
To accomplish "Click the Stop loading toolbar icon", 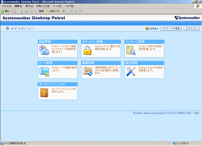I will pos(22,11).
